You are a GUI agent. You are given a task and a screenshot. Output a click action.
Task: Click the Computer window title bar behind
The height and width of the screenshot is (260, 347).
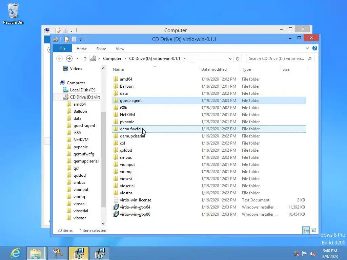coord(176,30)
